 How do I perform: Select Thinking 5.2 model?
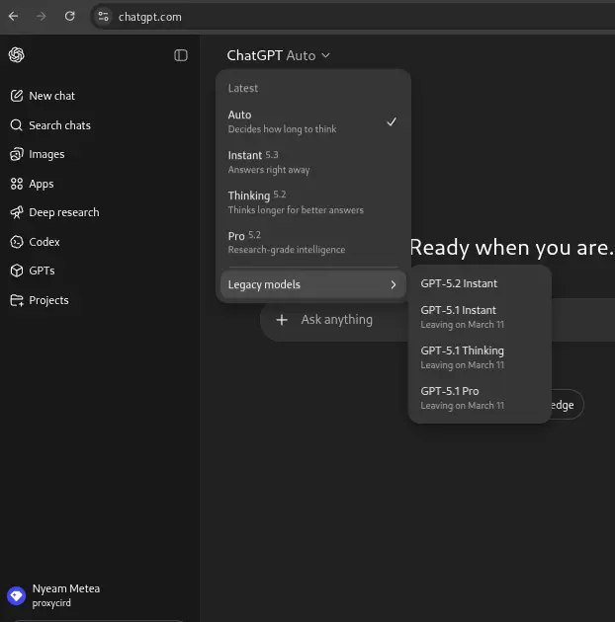coord(313,202)
